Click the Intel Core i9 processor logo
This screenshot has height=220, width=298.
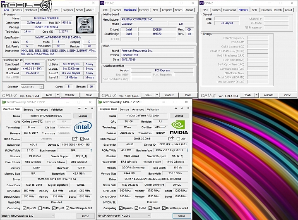pos(85,25)
